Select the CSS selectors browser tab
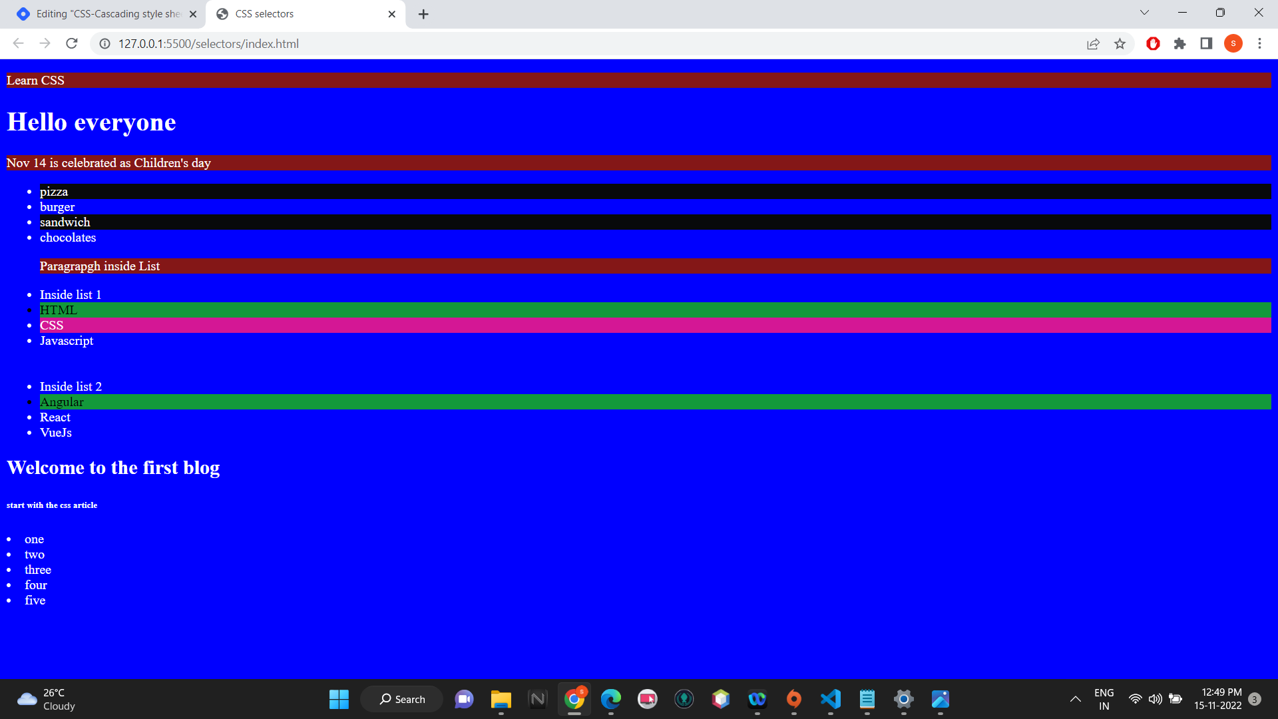 [306, 14]
